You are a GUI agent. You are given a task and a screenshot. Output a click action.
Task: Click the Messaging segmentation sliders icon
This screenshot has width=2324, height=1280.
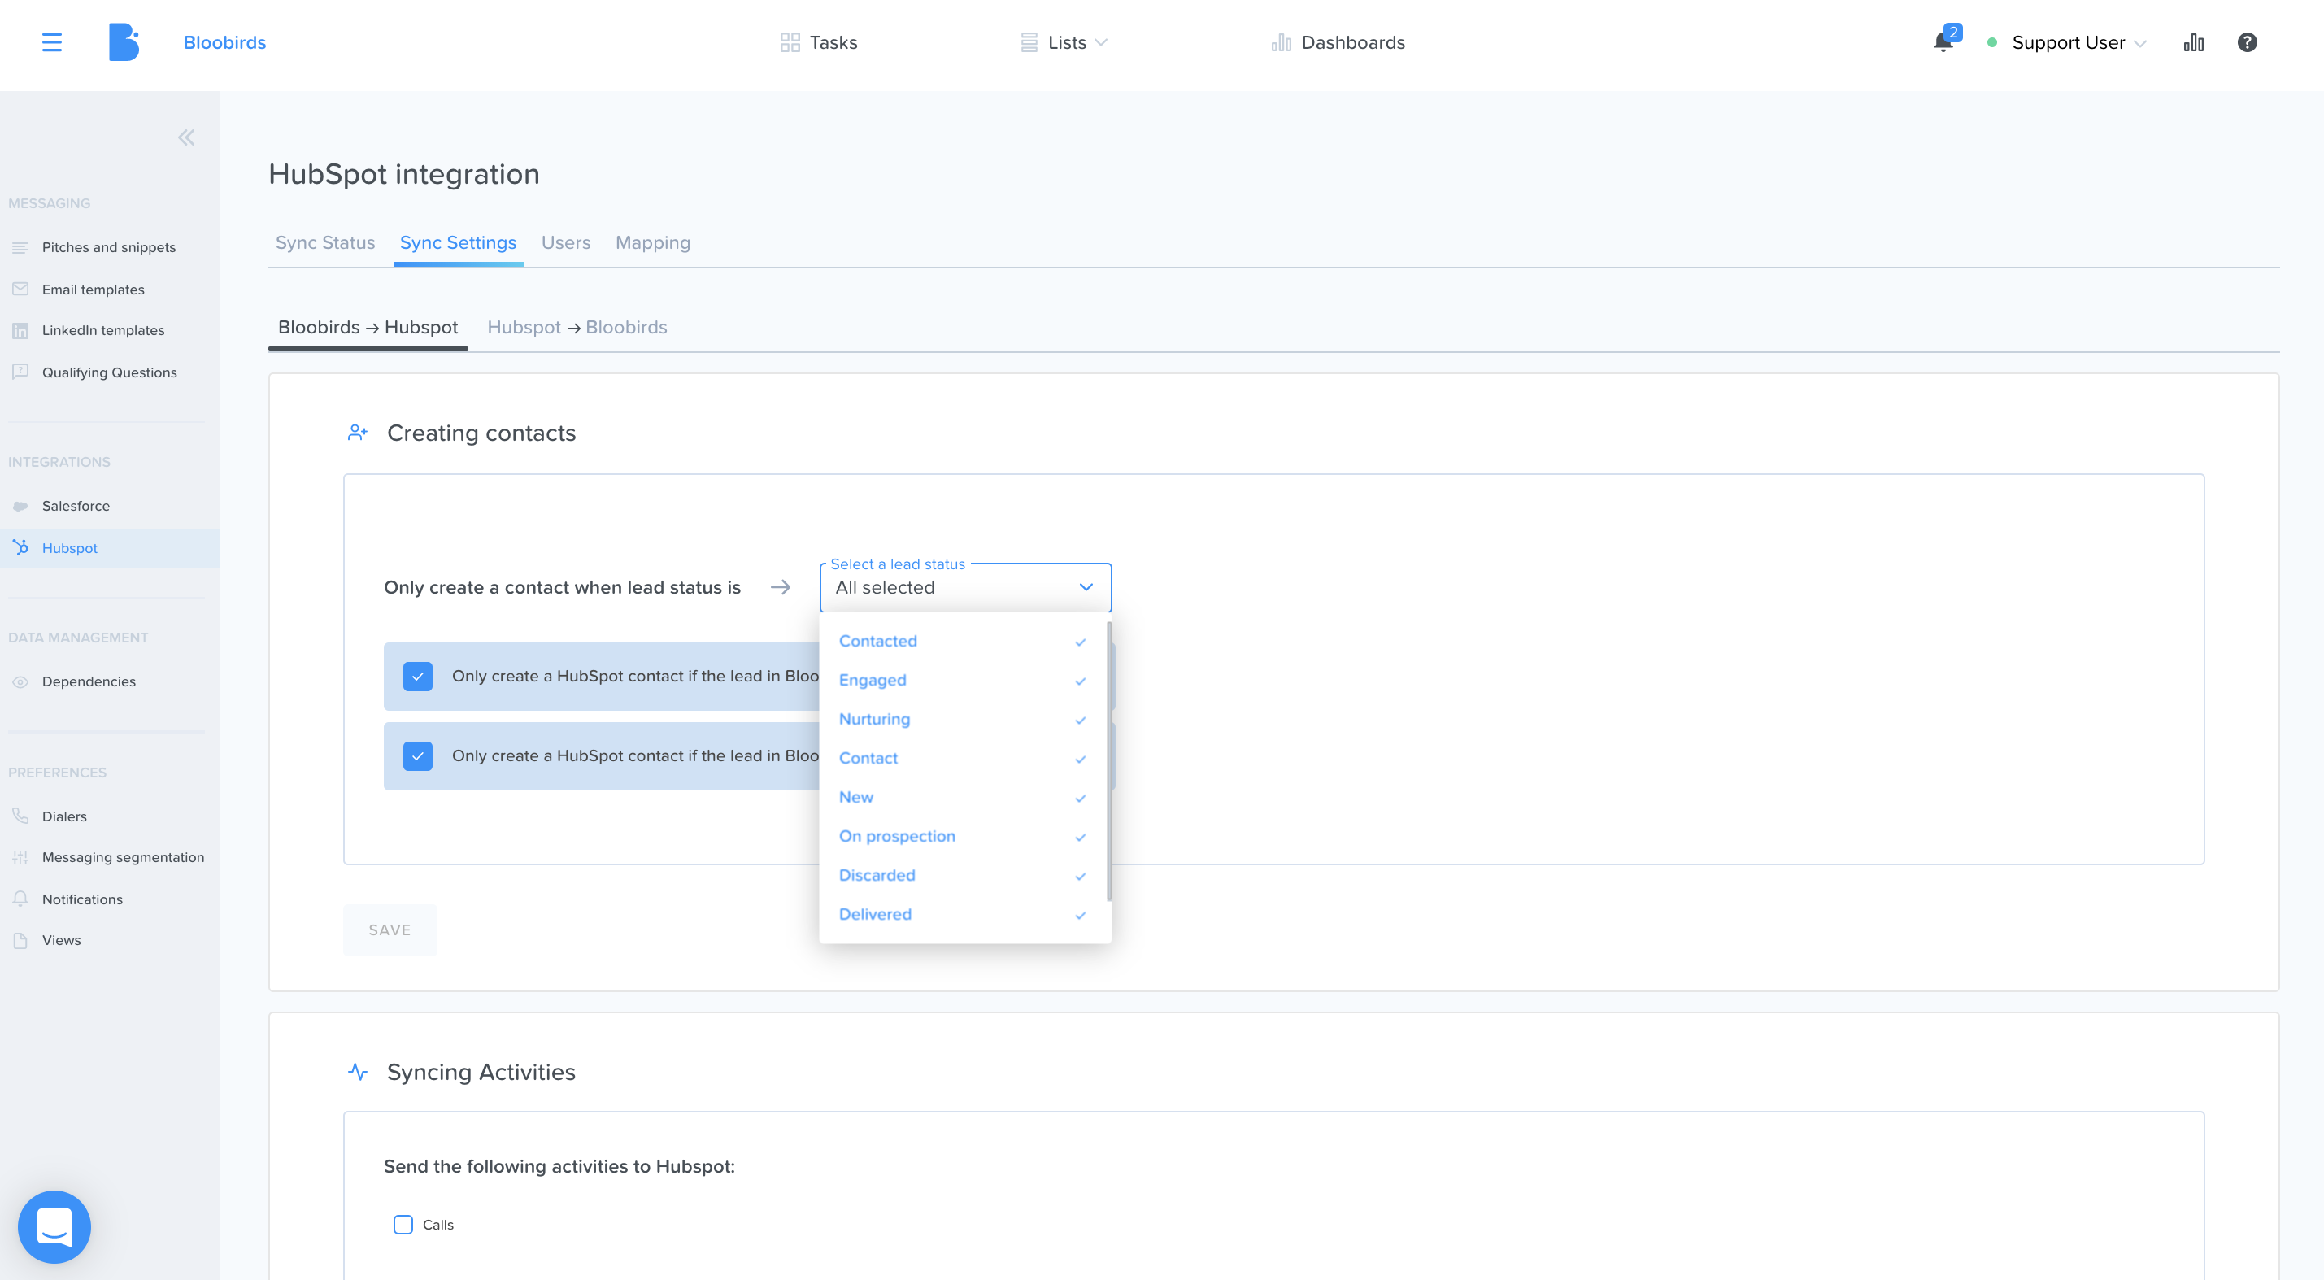pos(20,857)
